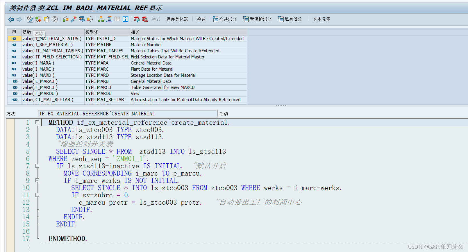
Task: Run 程序美化器 pretty printer
Action: pos(177,19)
